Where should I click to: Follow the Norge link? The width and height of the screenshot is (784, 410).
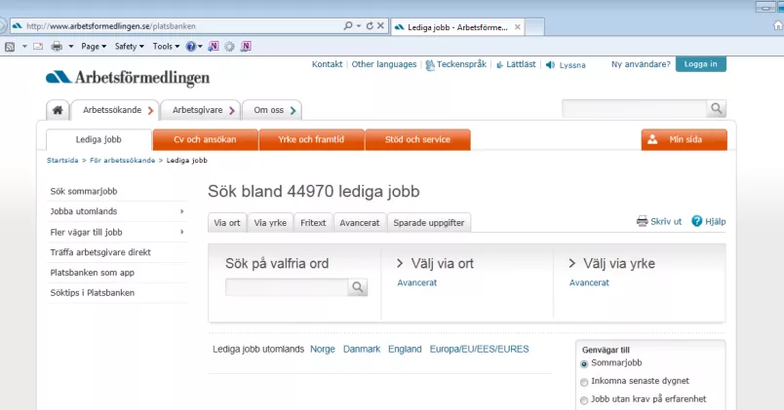[322, 349]
